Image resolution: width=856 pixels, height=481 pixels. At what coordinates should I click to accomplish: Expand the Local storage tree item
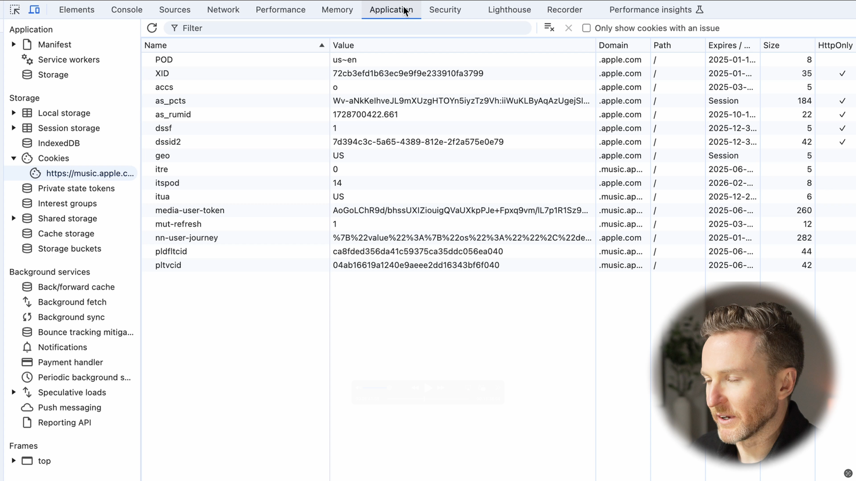(13, 113)
